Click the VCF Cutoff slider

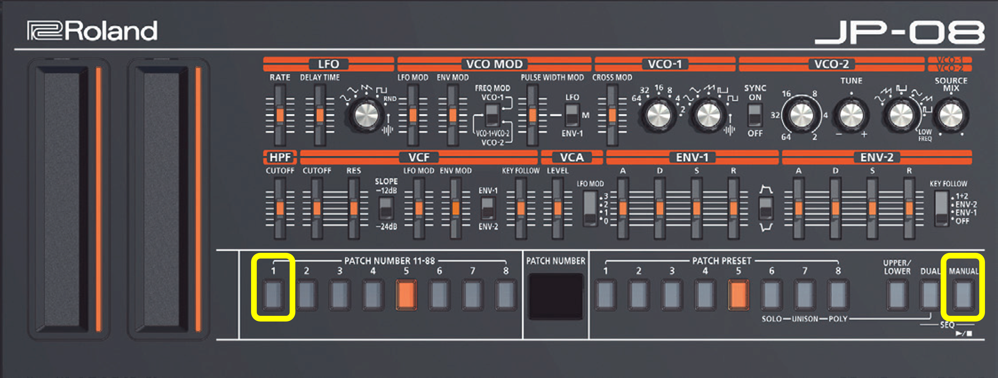click(x=317, y=208)
